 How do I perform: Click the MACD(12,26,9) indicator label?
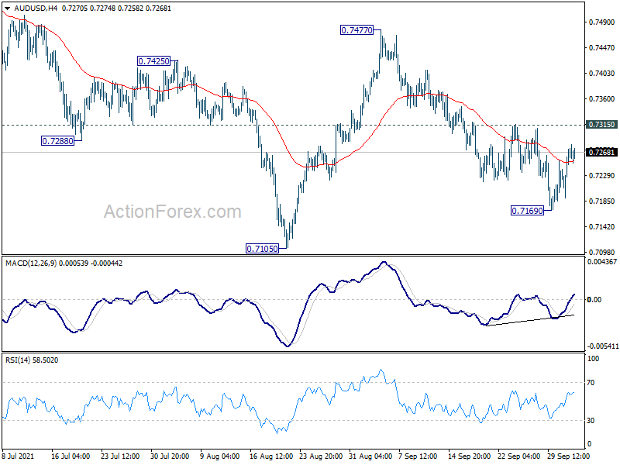pyautogui.click(x=31, y=263)
